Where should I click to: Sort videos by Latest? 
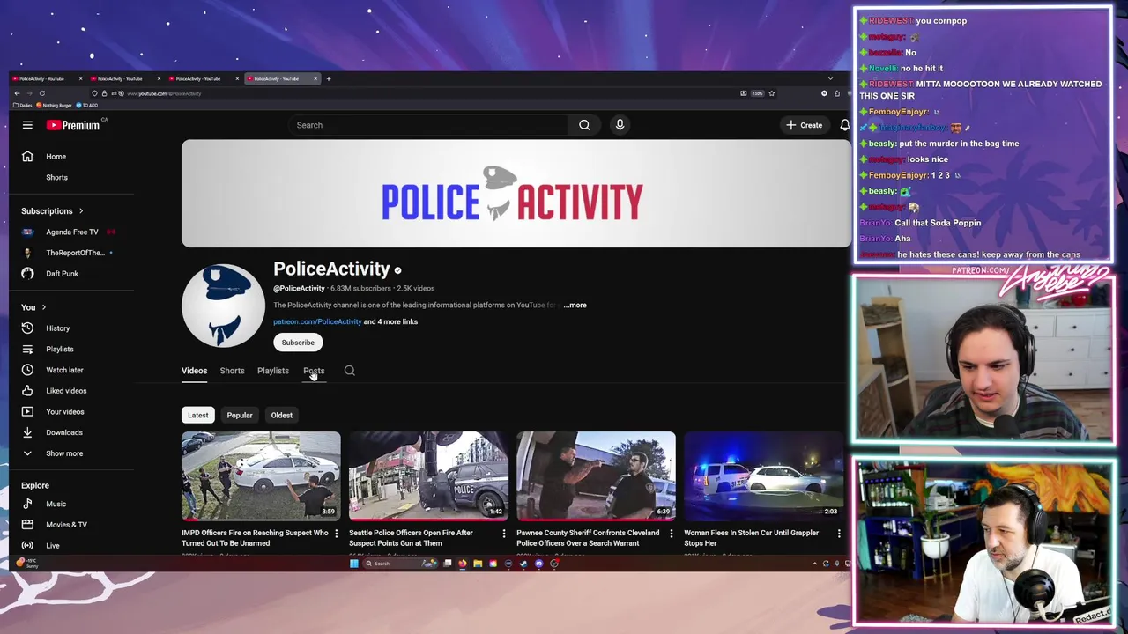[198, 416]
